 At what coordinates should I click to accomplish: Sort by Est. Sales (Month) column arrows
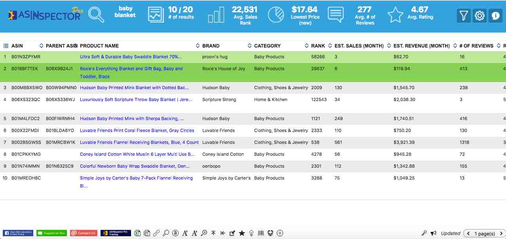pyautogui.click(x=389, y=46)
